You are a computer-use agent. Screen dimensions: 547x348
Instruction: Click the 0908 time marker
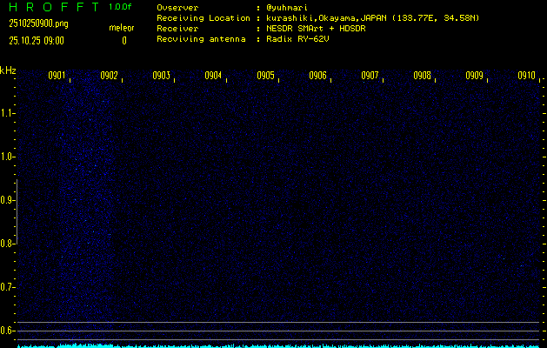422,76
